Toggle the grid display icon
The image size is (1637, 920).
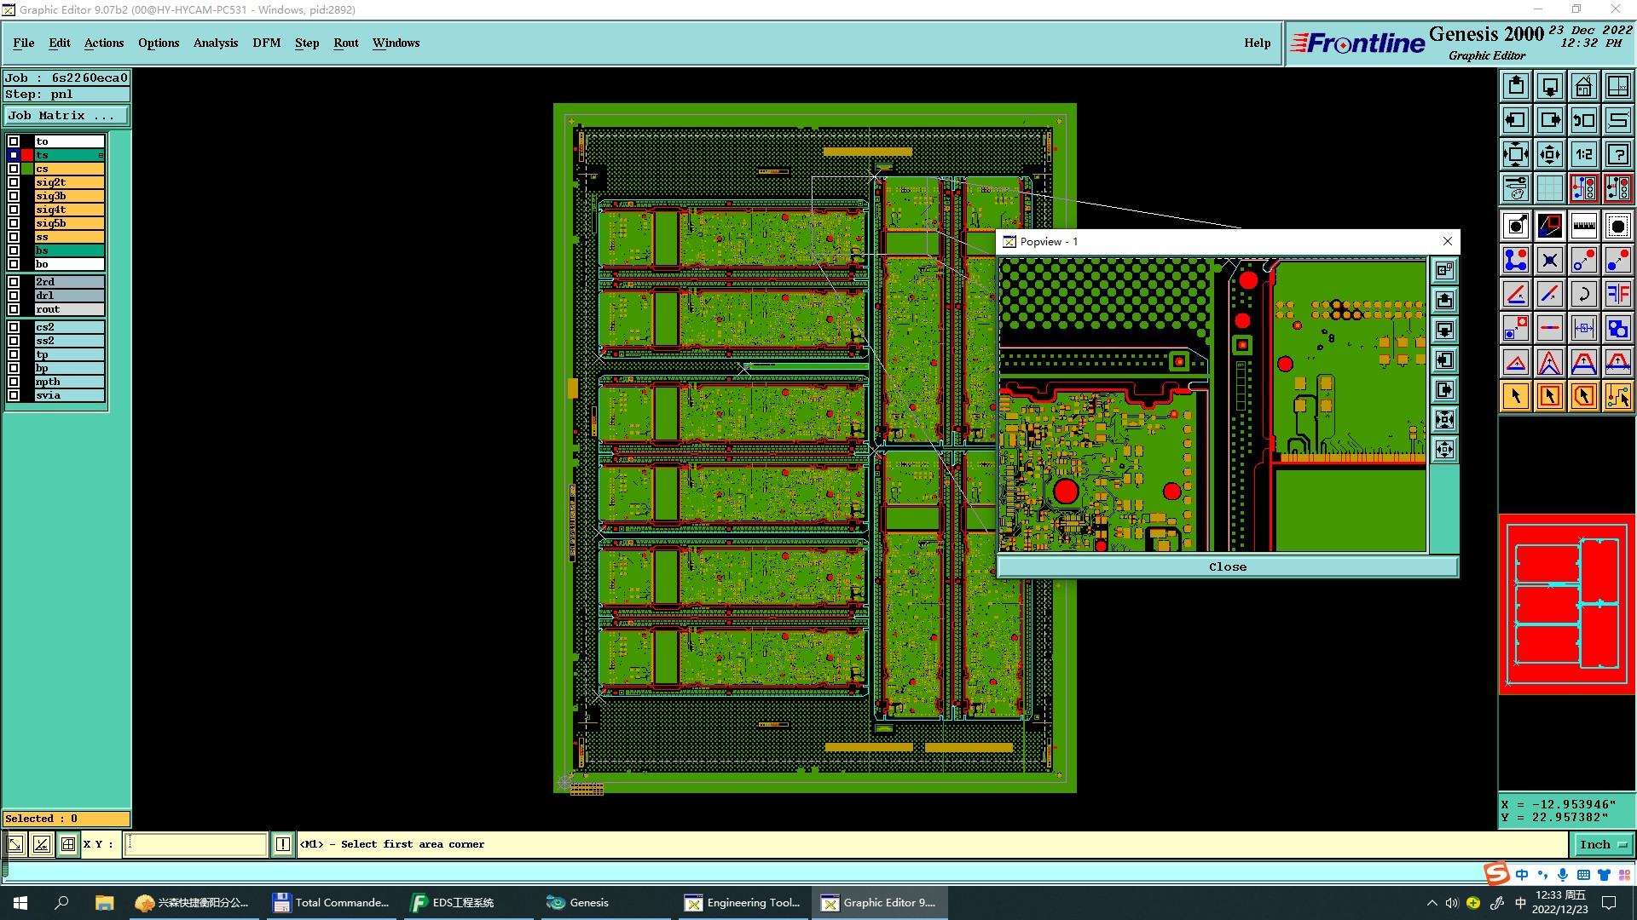tap(1549, 188)
